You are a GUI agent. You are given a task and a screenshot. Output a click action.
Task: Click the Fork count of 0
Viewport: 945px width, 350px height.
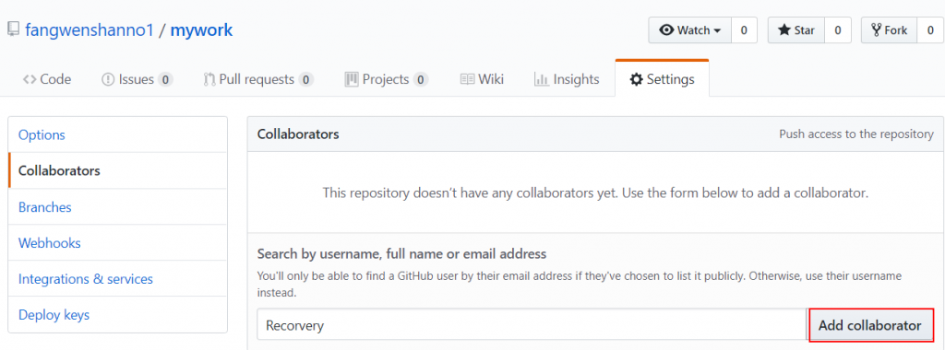coord(930,30)
